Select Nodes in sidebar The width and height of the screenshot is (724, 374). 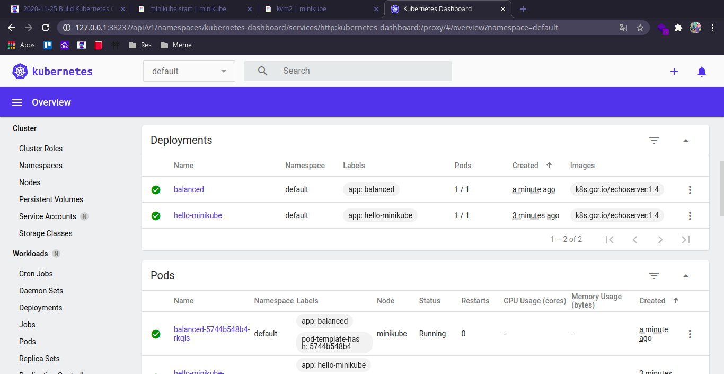(x=30, y=182)
